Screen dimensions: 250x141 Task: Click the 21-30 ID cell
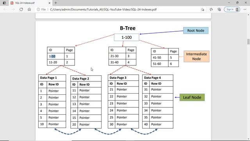click(117, 56)
